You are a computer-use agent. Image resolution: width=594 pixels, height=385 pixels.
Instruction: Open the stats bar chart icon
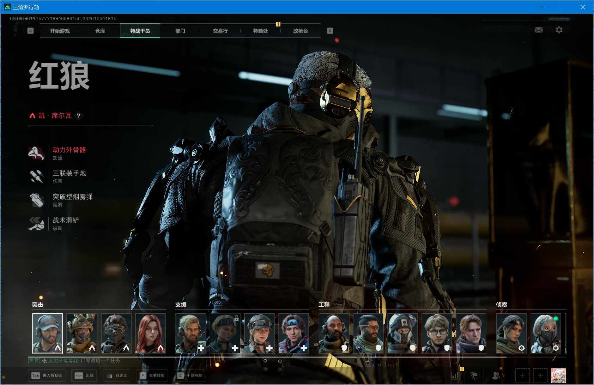[x=455, y=375]
